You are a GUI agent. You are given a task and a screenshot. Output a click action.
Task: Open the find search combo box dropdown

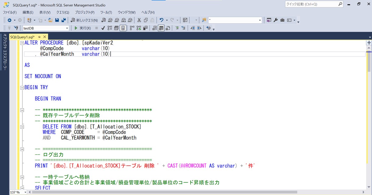pyautogui.click(x=260, y=20)
